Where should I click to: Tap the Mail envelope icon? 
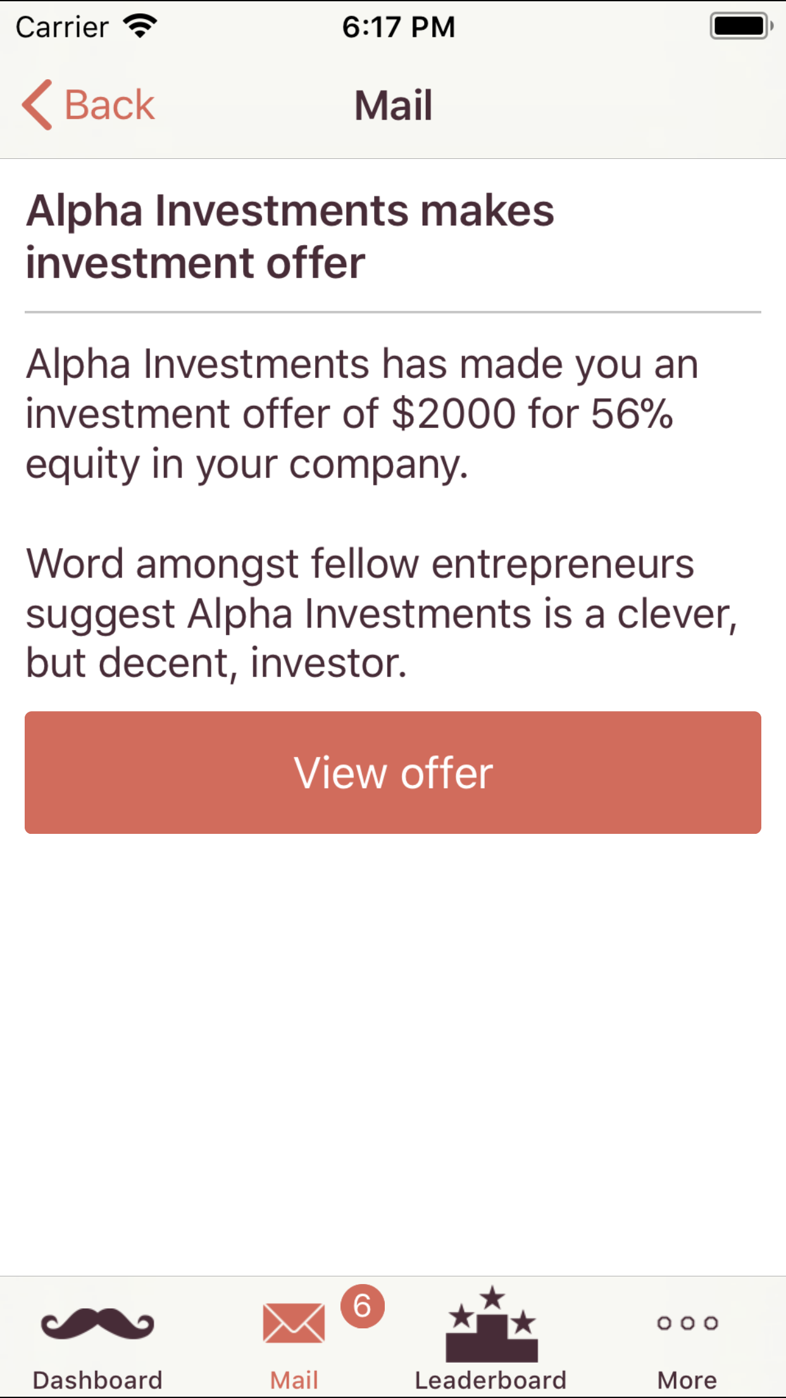point(294,1323)
